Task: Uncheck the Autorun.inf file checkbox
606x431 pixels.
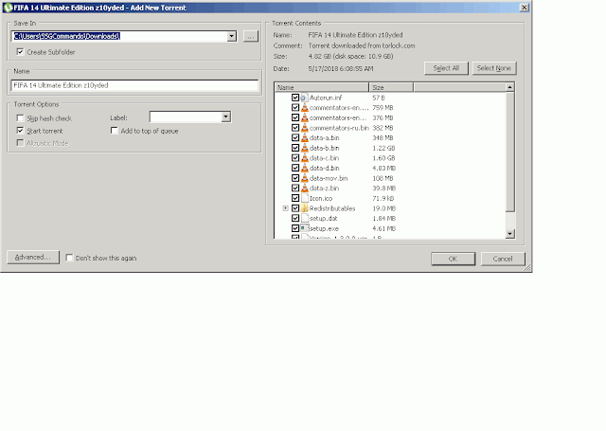Action: pyautogui.click(x=295, y=98)
